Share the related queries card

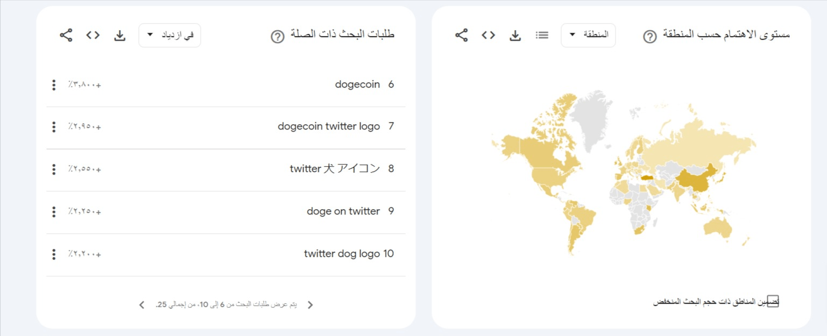point(66,35)
